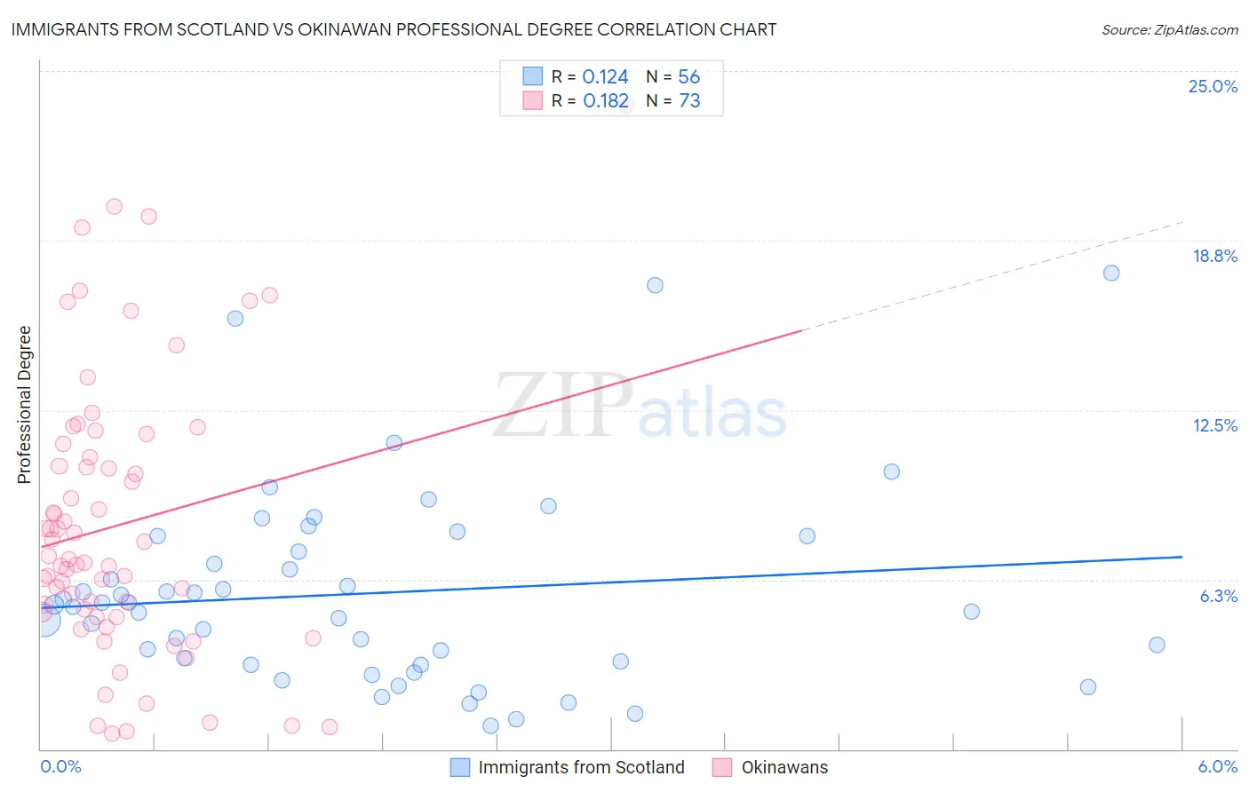1249x792 pixels.
Task: Click the chart title text
Action: pyautogui.click(x=394, y=29)
